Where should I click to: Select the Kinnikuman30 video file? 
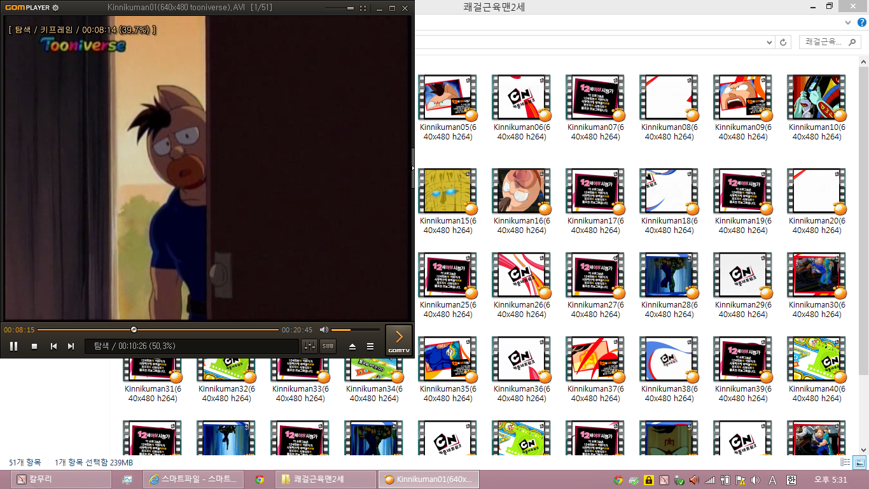point(816,285)
